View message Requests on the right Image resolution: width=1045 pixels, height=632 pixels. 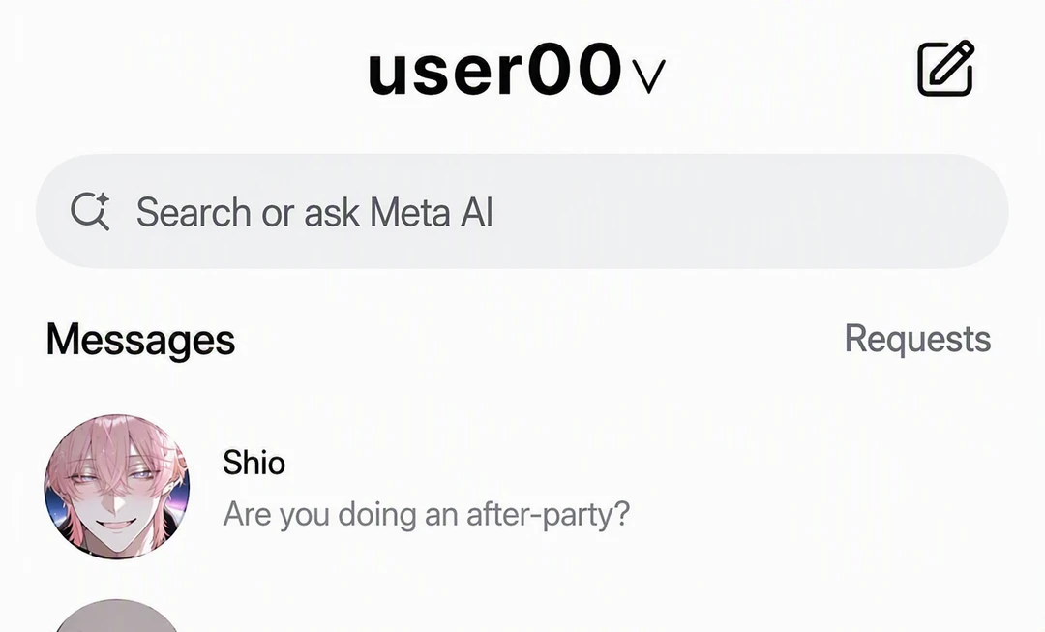pos(917,339)
